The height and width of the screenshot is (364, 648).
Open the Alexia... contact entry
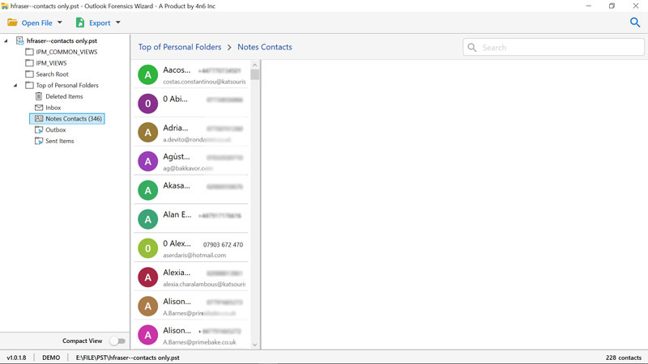click(x=191, y=277)
